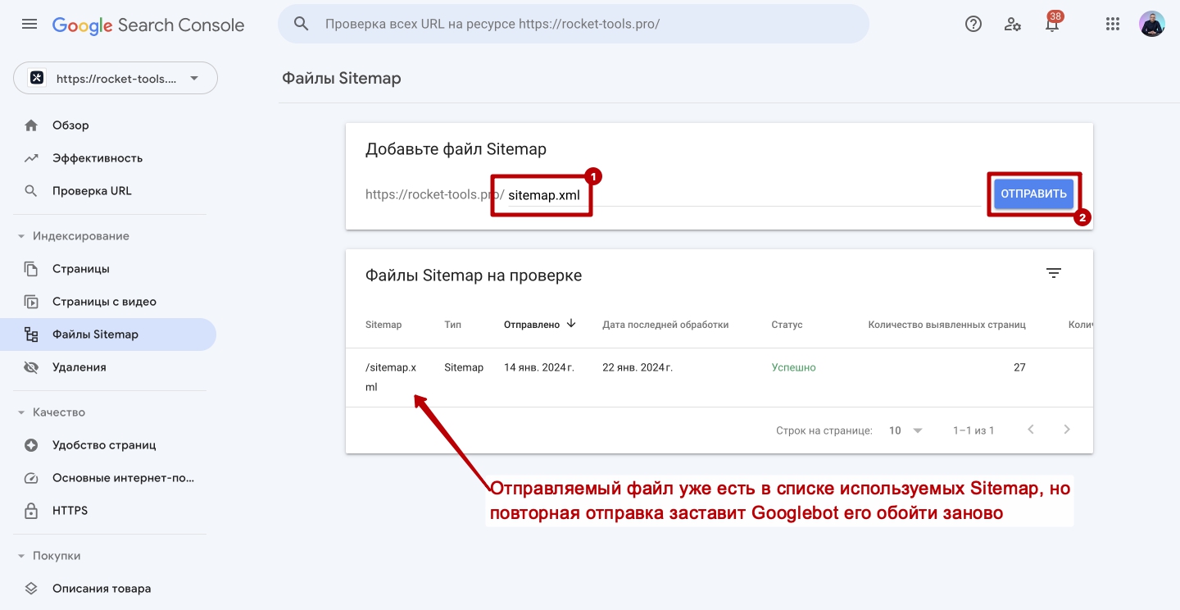
Task: Click Количество выявленных страниц column header
Action: coord(946,325)
